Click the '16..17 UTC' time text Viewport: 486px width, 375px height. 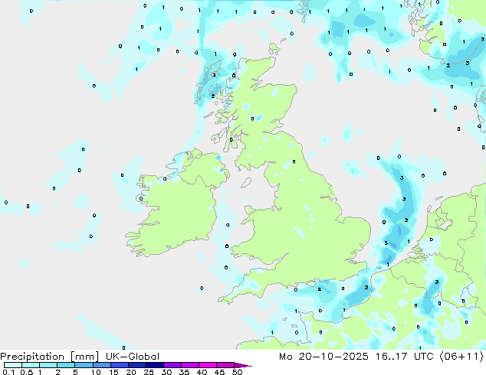[404, 357]
